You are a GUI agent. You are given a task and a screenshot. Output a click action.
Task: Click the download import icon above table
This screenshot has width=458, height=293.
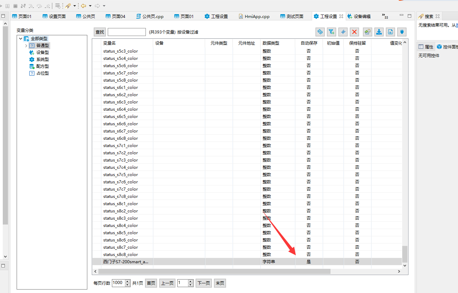[379, 32]
